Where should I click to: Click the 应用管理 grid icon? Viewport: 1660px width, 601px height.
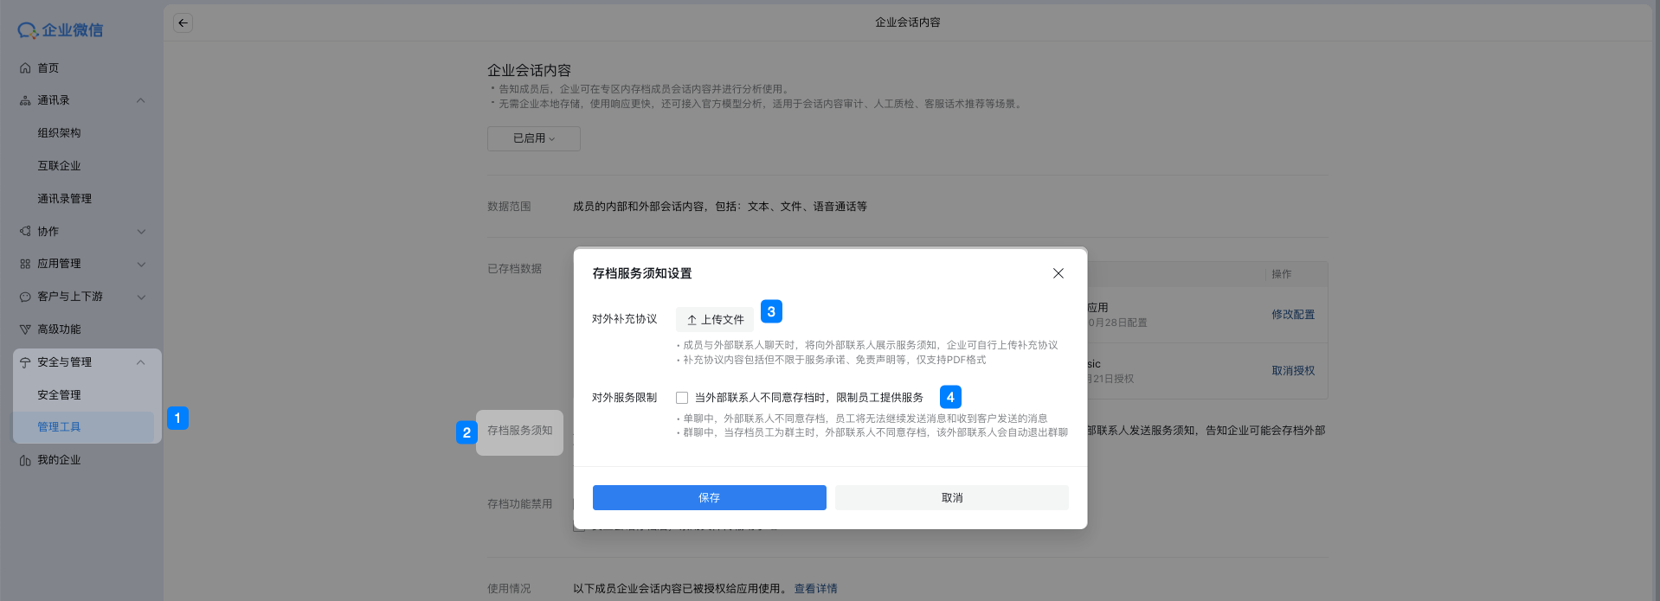pos(25,264)
